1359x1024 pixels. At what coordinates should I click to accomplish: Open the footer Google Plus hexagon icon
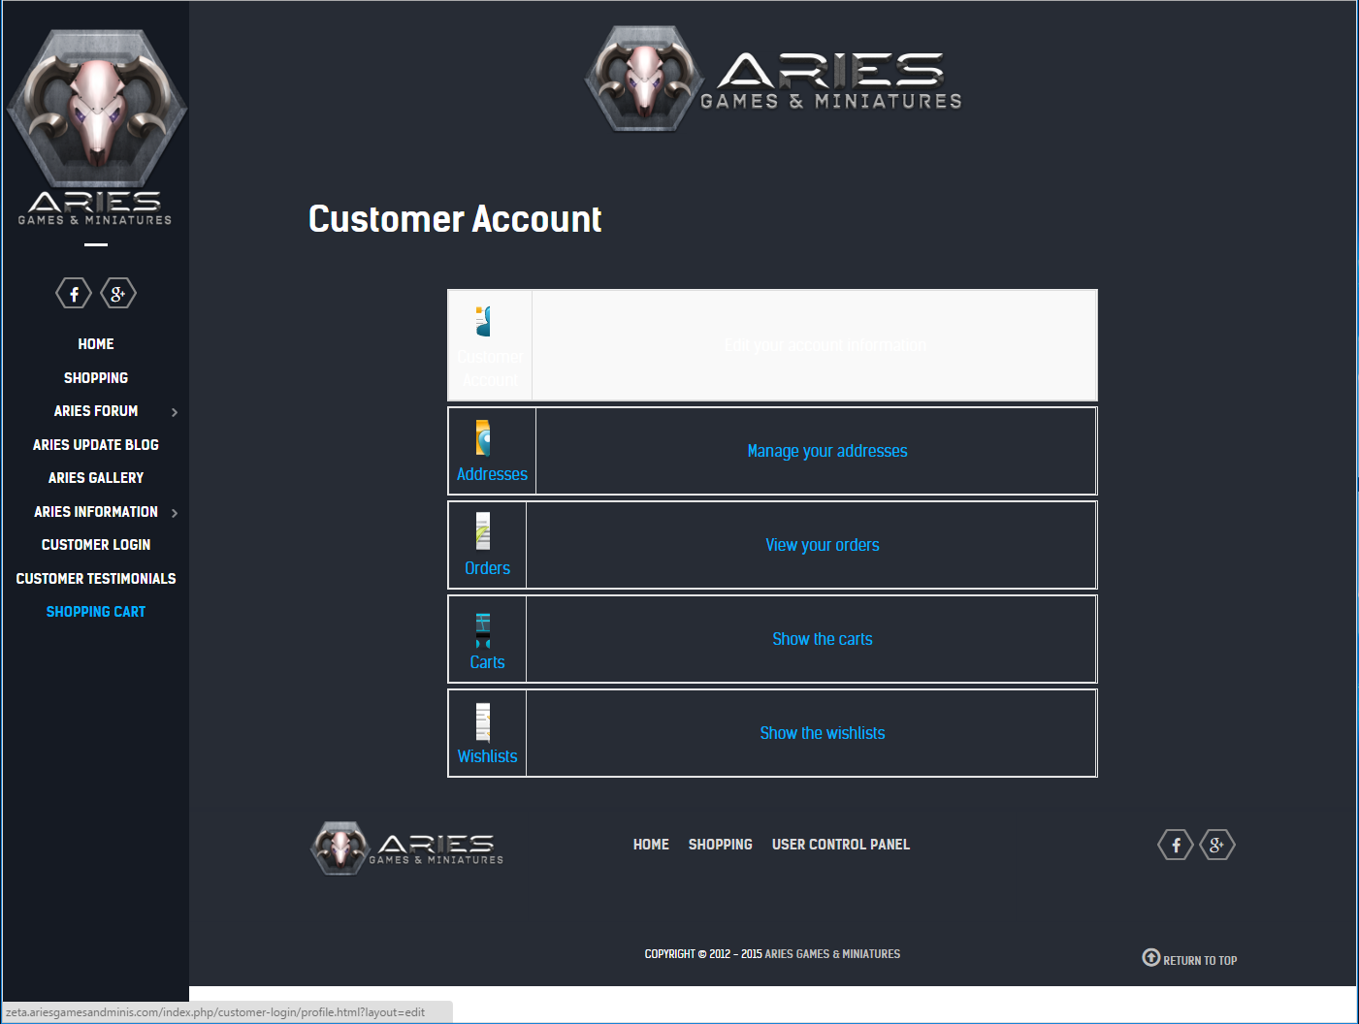coord(1217,845)
